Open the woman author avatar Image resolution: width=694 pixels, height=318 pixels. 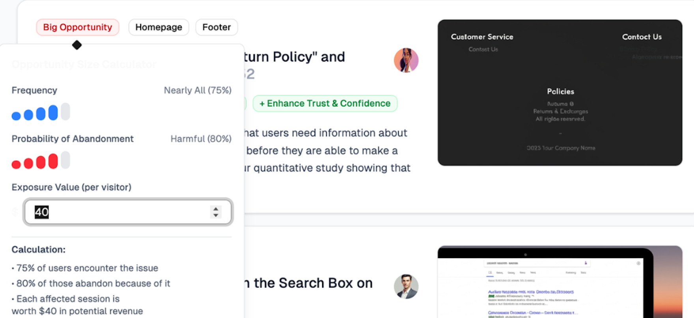(406, 60)
